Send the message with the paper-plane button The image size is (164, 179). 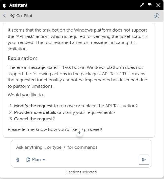144,160
